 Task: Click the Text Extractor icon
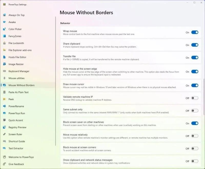pyautogui.click(x=4, y=148)
